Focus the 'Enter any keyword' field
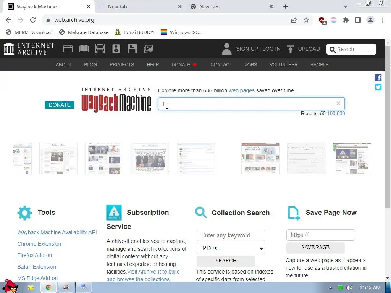The image size is (391, 293). (231, 235)
